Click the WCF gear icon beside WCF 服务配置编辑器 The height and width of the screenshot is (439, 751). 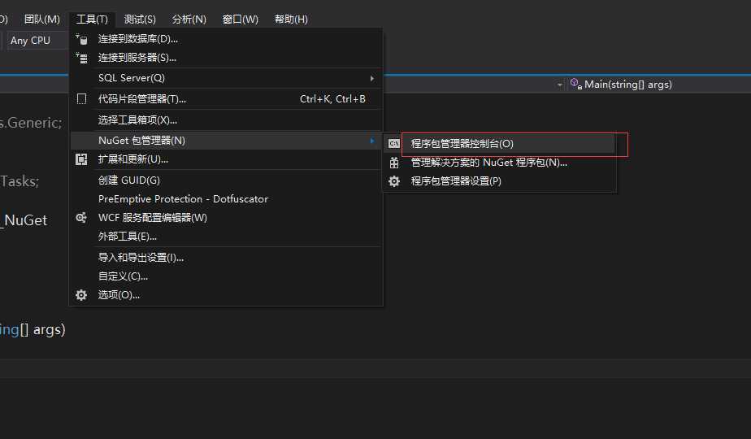pyautogui.click(x=81, y=218)
